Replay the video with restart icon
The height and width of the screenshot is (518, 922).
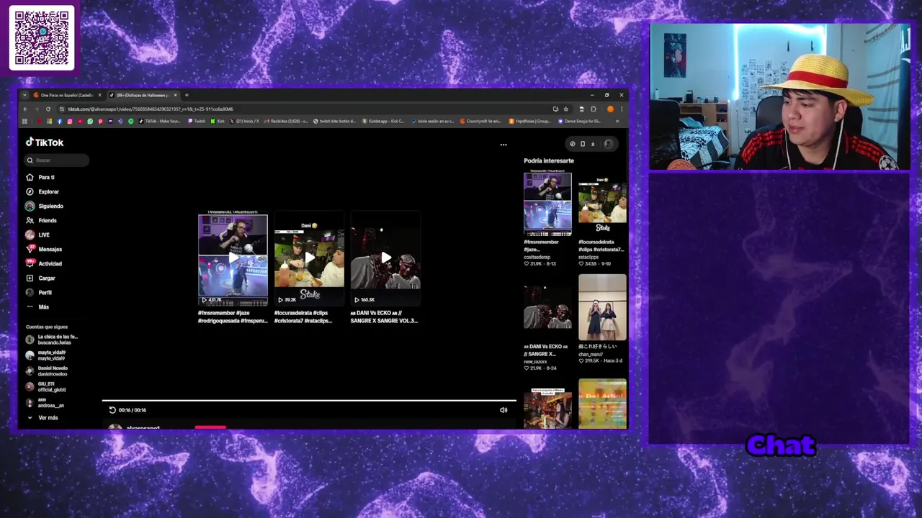112,410
